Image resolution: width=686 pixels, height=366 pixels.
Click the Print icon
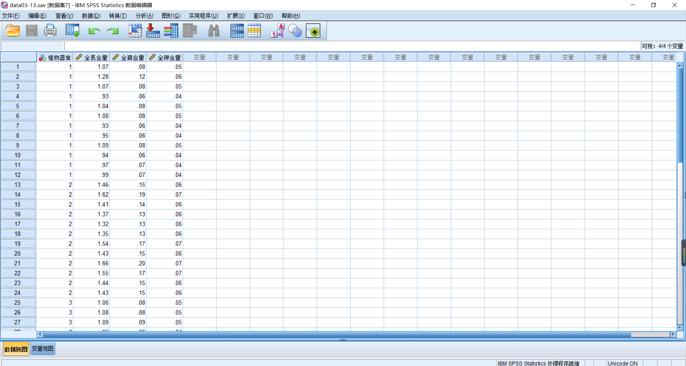(x=50, y=31)
